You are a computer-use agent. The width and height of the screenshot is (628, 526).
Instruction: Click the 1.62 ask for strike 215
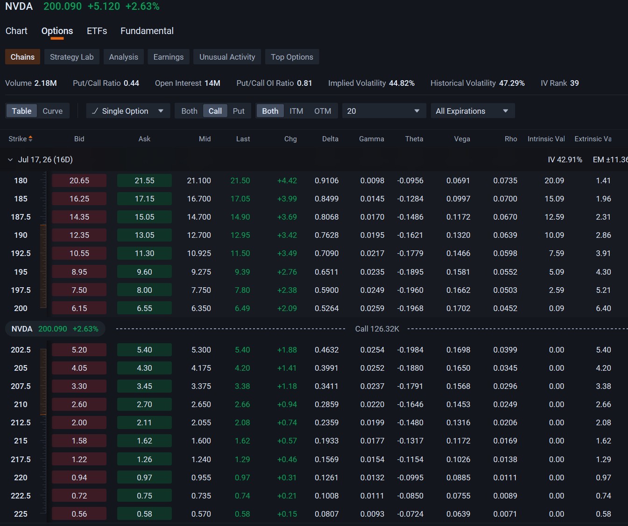point(145,441)
